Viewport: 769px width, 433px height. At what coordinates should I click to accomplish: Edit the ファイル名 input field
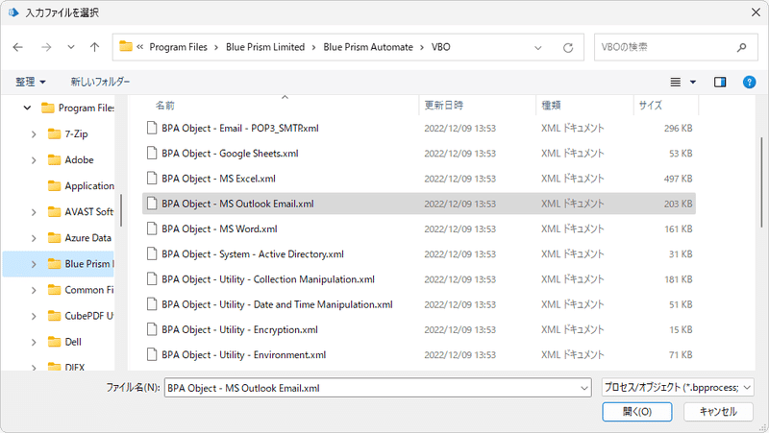(x=371, y=388)
